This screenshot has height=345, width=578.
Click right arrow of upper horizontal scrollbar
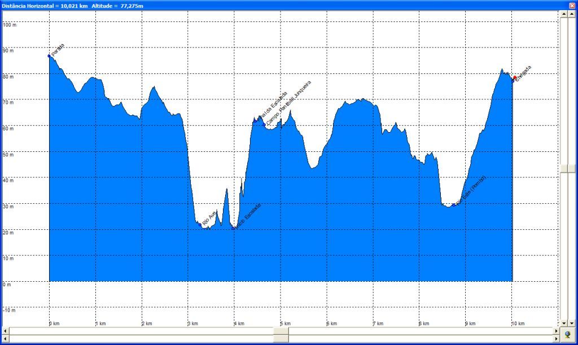coord(556,331)
